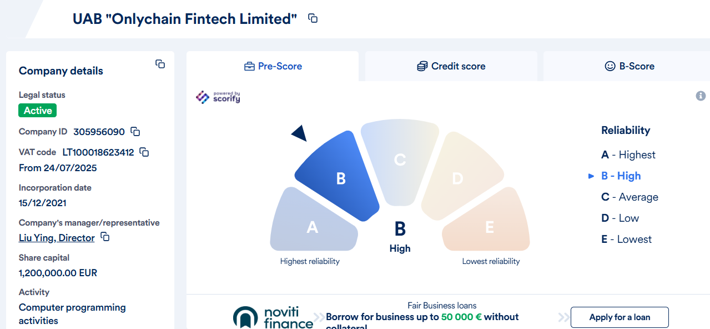Copy Company ID 305956090
Screen dimensions: 710x329
[x=135, y=131]
